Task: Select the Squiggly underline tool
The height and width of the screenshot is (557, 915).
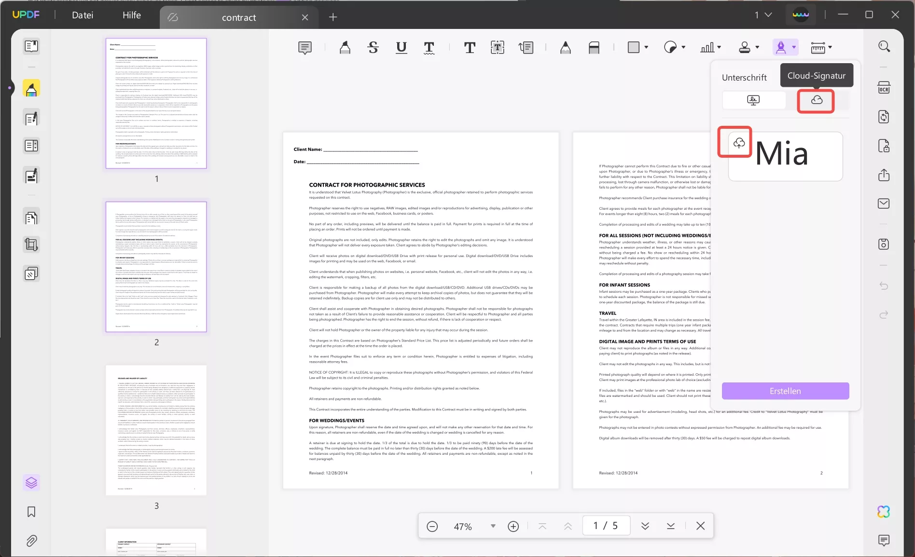Action: tap(429, 47)
